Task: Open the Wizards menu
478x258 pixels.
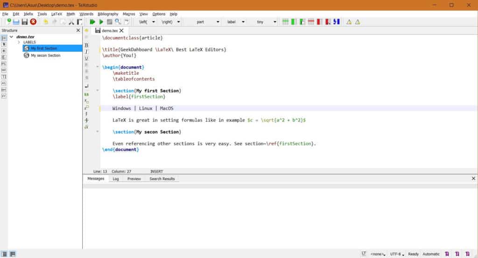Action: 86,14
